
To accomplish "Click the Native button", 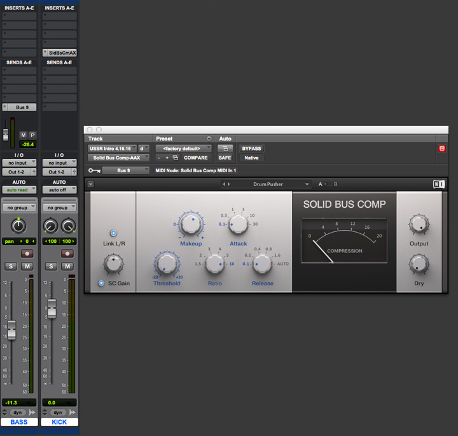I will pos(251,158).
